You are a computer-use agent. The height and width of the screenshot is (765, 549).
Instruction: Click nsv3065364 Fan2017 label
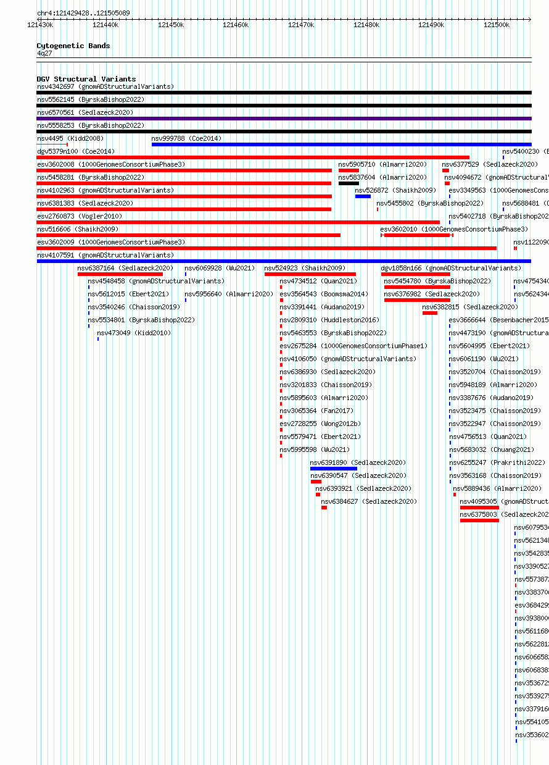pyautogui.click(x=316, y=411)
